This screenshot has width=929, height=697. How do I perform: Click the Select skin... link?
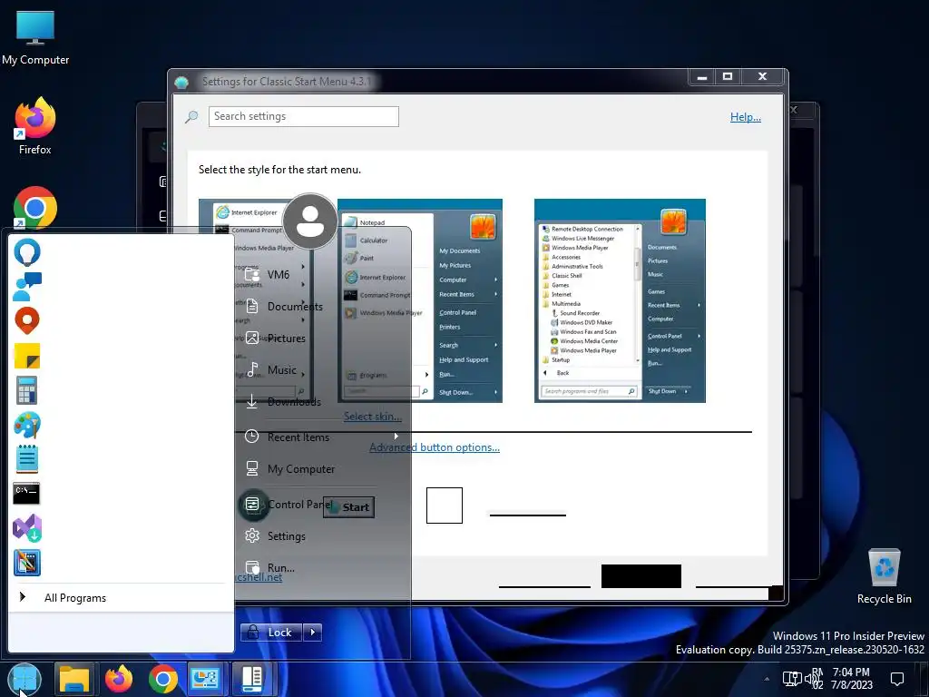[373, 416]
